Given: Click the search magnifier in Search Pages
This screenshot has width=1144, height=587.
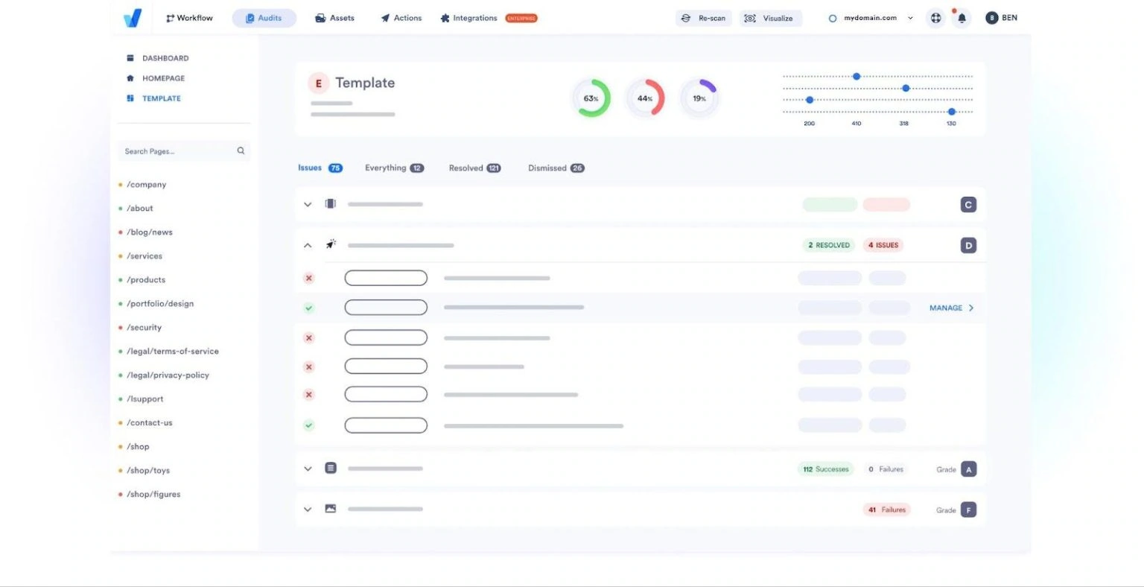Looking at the screenshot, I should pos(241,150).
